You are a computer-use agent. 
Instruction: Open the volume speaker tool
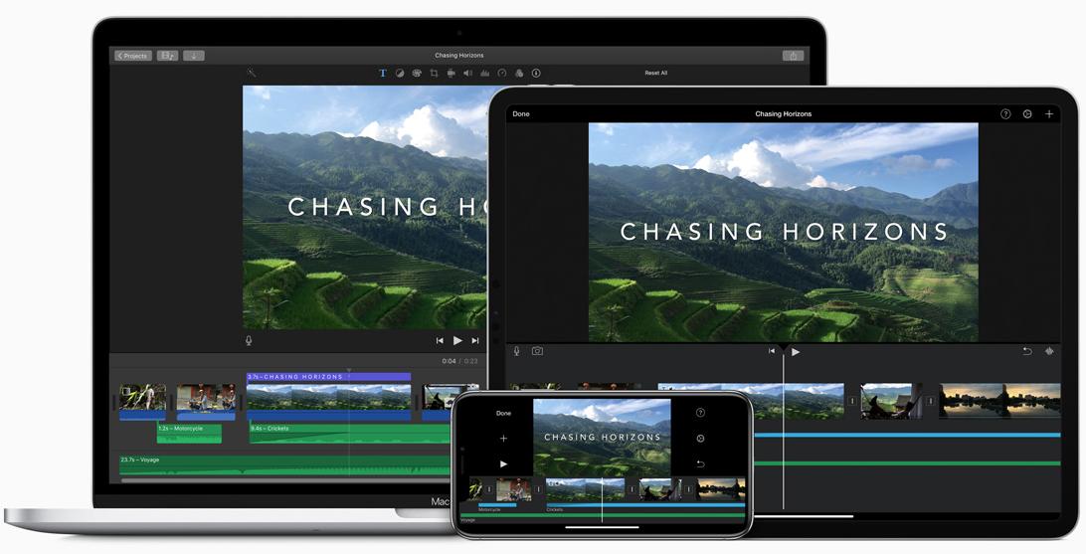tap(468, 73)
